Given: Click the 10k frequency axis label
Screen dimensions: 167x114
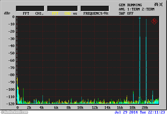Looking at the screenshot, I should tap(81, 108).
